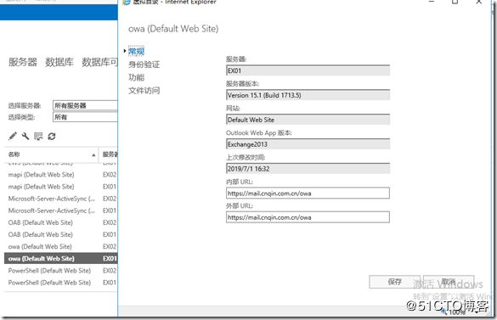Open 数据库可 tab cut off at edge

click(x=99, y=62)
